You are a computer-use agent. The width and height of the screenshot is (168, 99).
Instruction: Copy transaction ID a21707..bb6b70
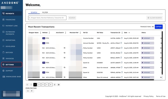122,62
